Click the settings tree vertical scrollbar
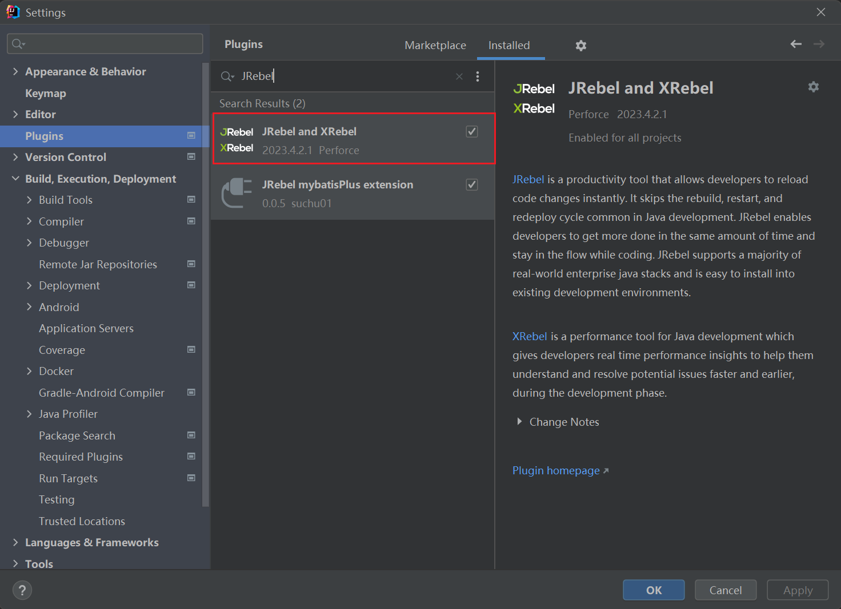The image size is (841, 609). (x=206, y=285)
